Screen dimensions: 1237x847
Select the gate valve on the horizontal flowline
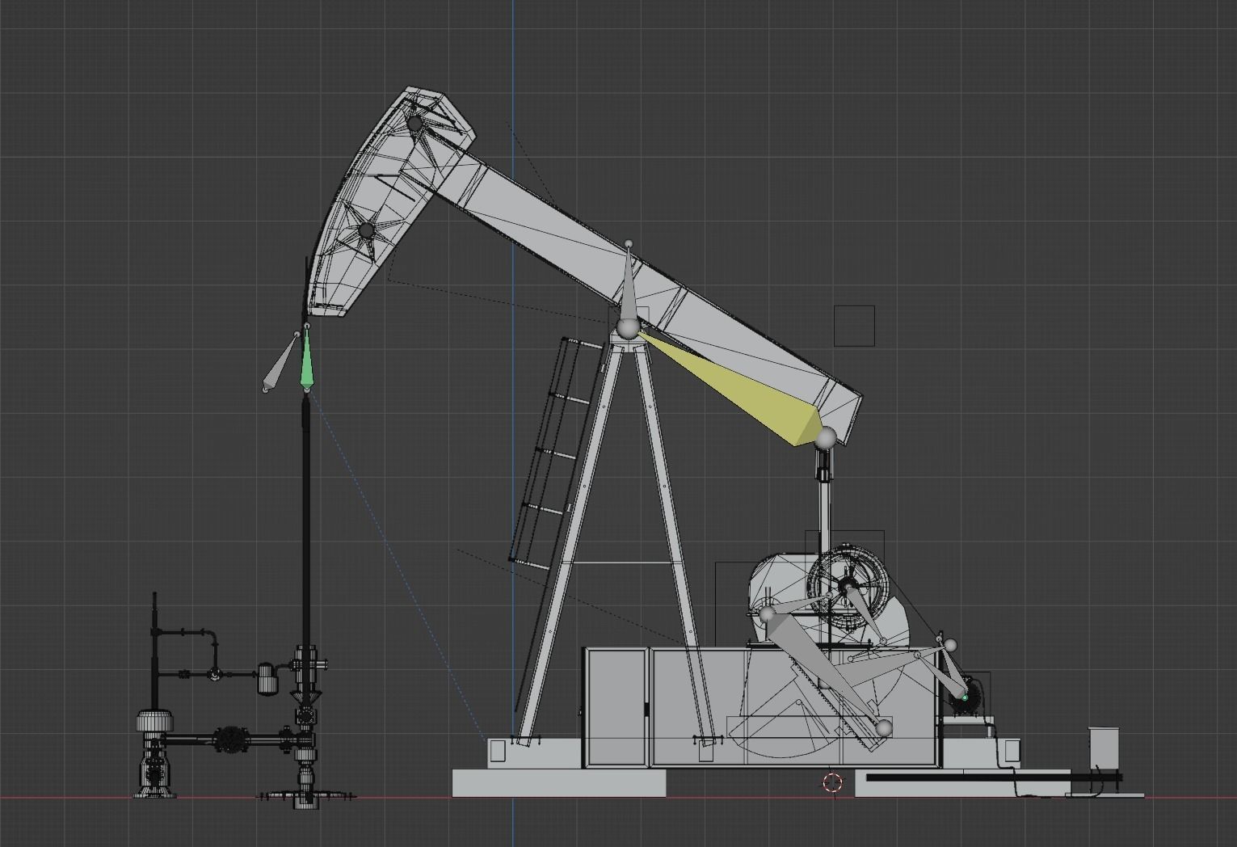[230, 739]
